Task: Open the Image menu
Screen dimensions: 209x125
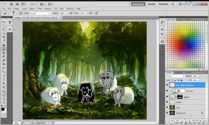Action: point(16,8)
